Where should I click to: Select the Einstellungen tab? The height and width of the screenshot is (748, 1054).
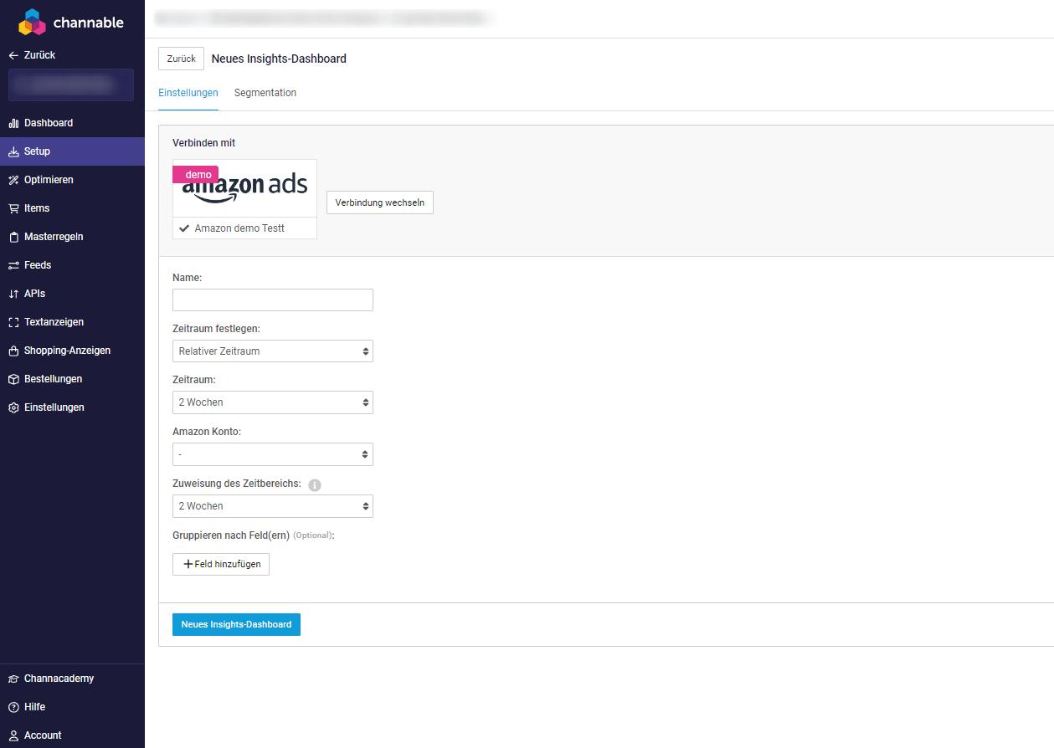[188, 93]
